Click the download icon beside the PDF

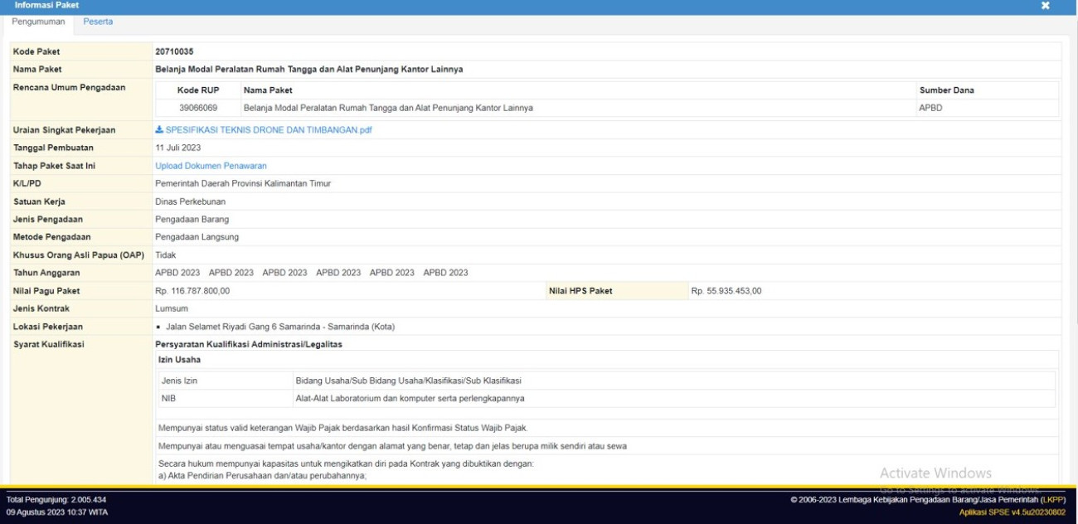click(x=159, y=130)
